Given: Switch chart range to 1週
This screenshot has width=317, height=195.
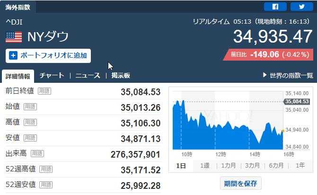Looking at the screenshot, I should click(204, 166).
